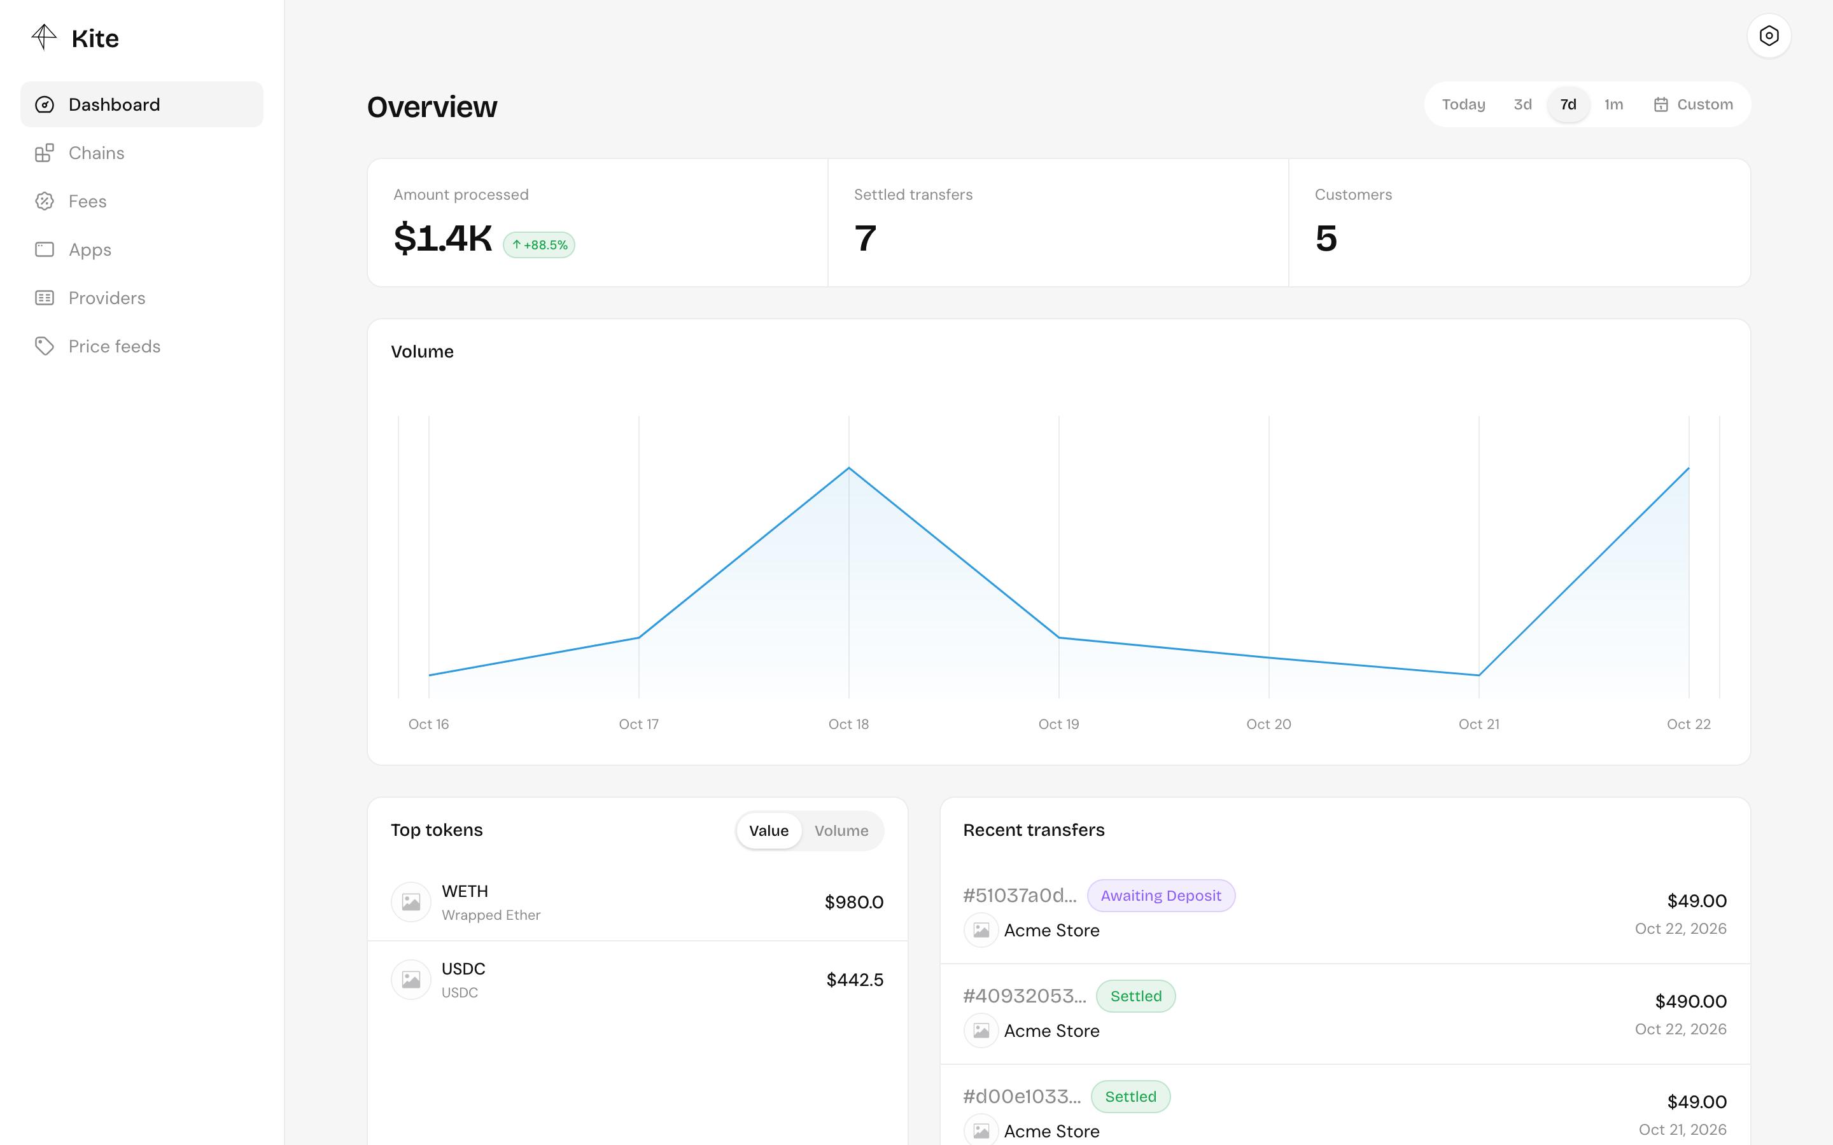Screen dimensions: 1833x1145
Task: Click Acme Store image for transfer #40932053
Action: tap(981, 1030)
